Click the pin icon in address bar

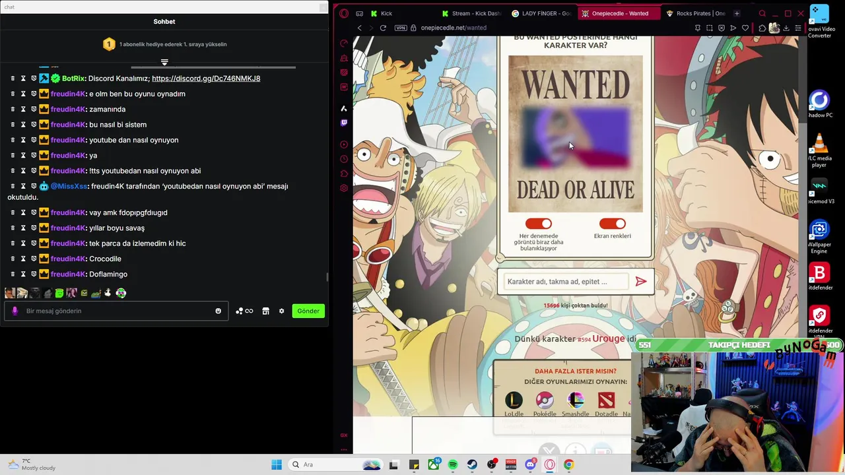697,28
